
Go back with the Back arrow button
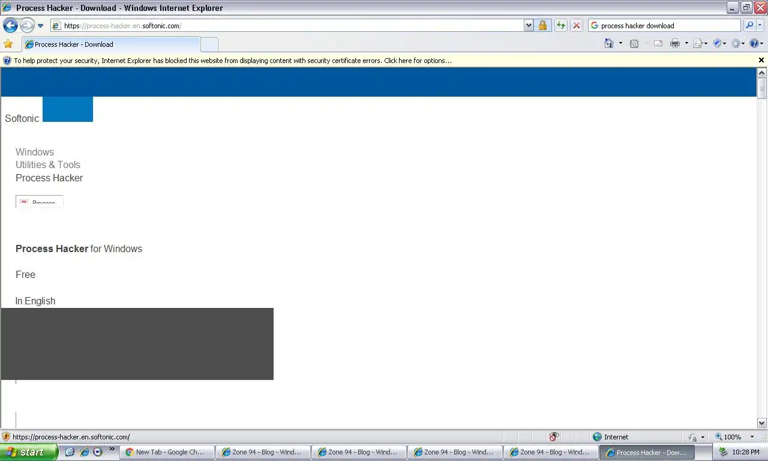[x=10, y=25]
